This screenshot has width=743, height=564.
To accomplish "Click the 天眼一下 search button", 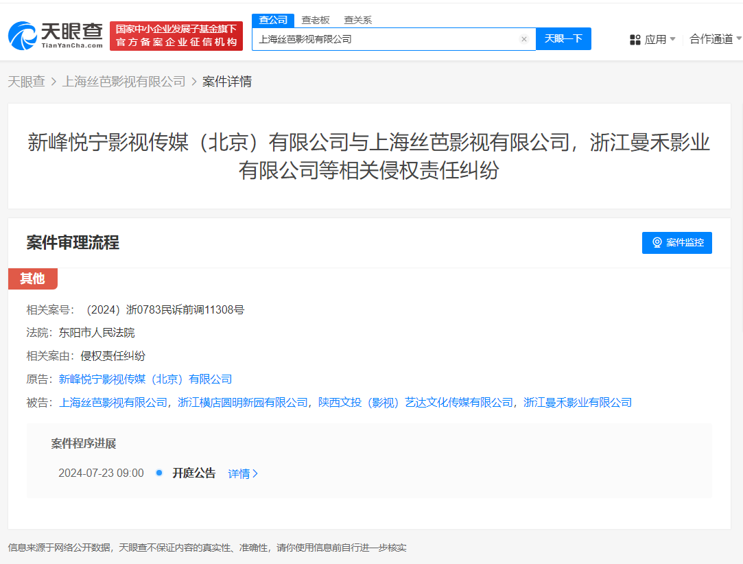I will 563,39.
